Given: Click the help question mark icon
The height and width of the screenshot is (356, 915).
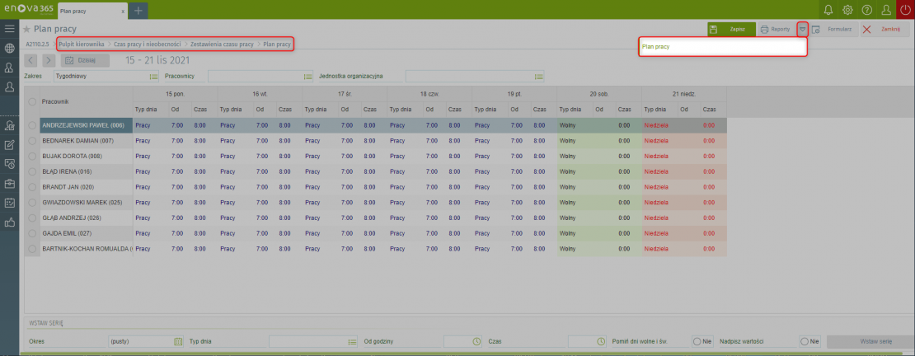Looking at the screenshot, I should point(866,10).
